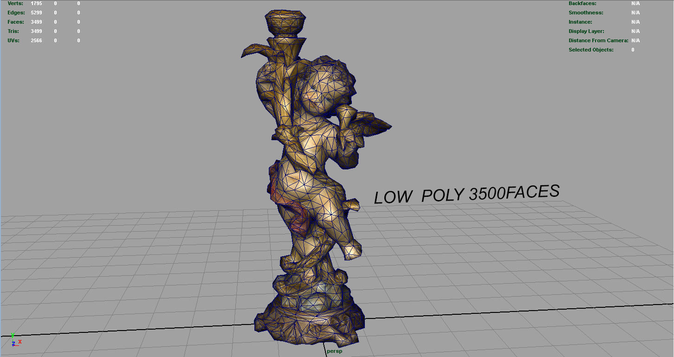Image resolution: width=674 pixels, height=357 pixels.
Task: Click the candle cup at the statue's top
Action: tap(286, 23)
